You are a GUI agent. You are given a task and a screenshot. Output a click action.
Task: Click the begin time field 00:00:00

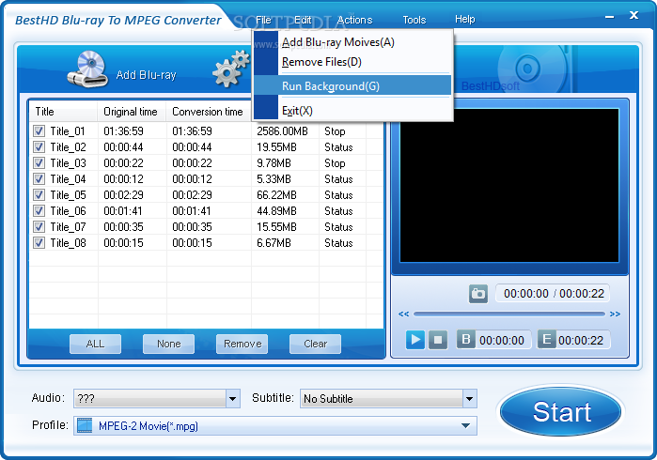[x=502, y=340]
